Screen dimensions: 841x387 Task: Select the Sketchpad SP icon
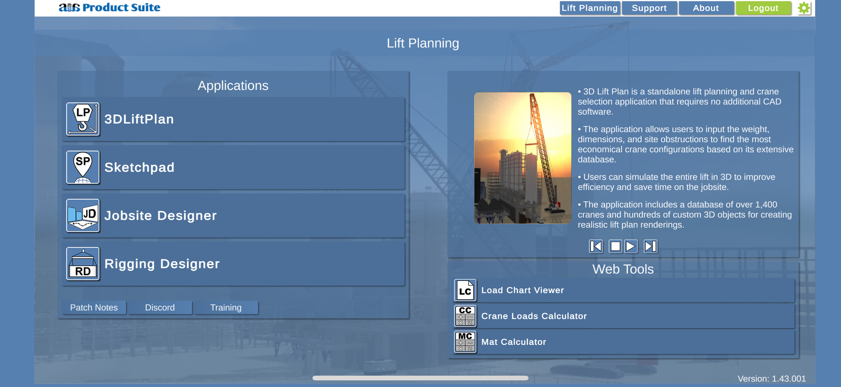(x=83, y=167)
